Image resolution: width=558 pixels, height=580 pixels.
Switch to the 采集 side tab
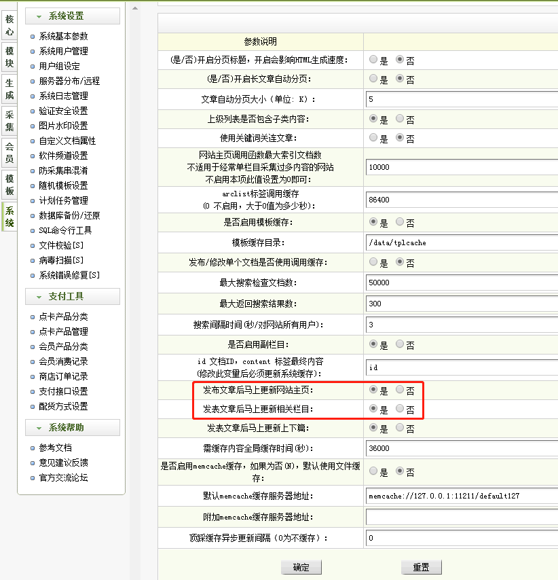[x=10, y=121]
